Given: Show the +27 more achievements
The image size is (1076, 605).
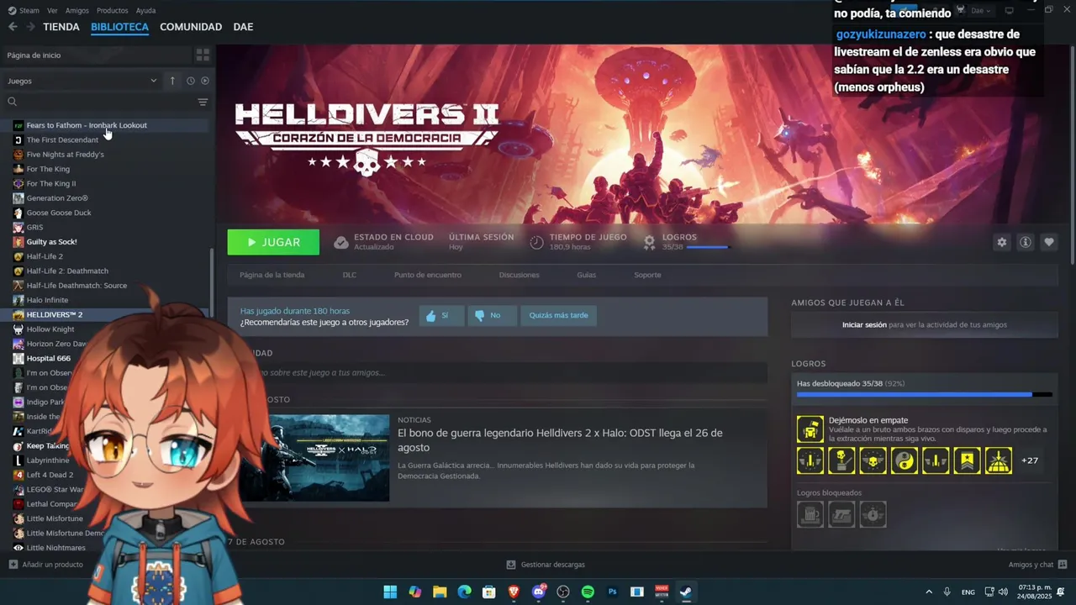Looking at the screenshot, I should point(1029,460).
